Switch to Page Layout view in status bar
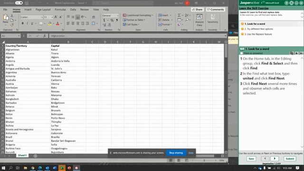 (x=179, y=161)
